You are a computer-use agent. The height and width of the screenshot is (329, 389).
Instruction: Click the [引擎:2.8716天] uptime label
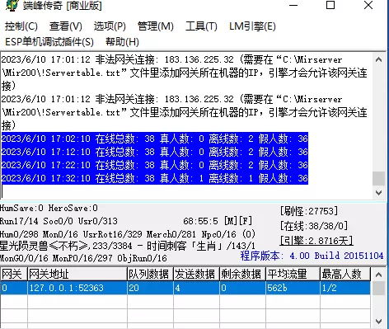point(316,241)
